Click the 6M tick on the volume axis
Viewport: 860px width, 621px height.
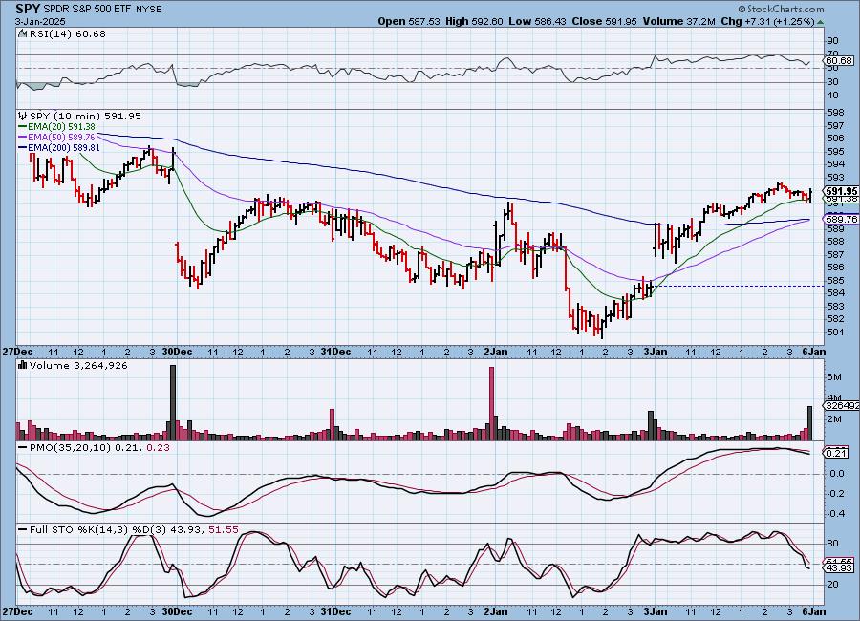pos(834,376)
